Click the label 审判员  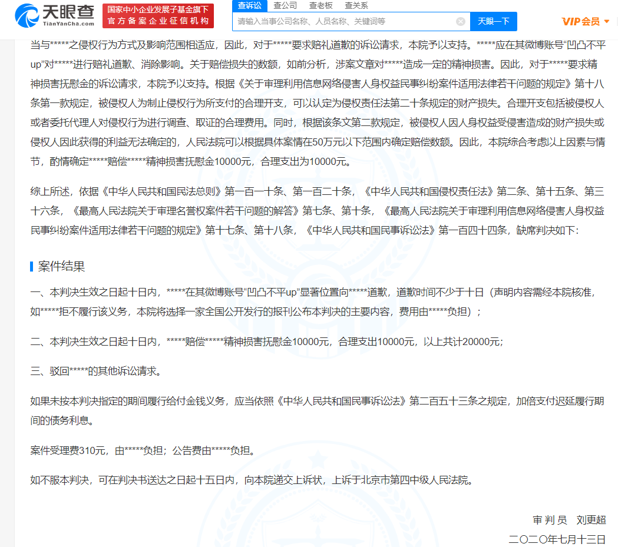tap(550, 520)
